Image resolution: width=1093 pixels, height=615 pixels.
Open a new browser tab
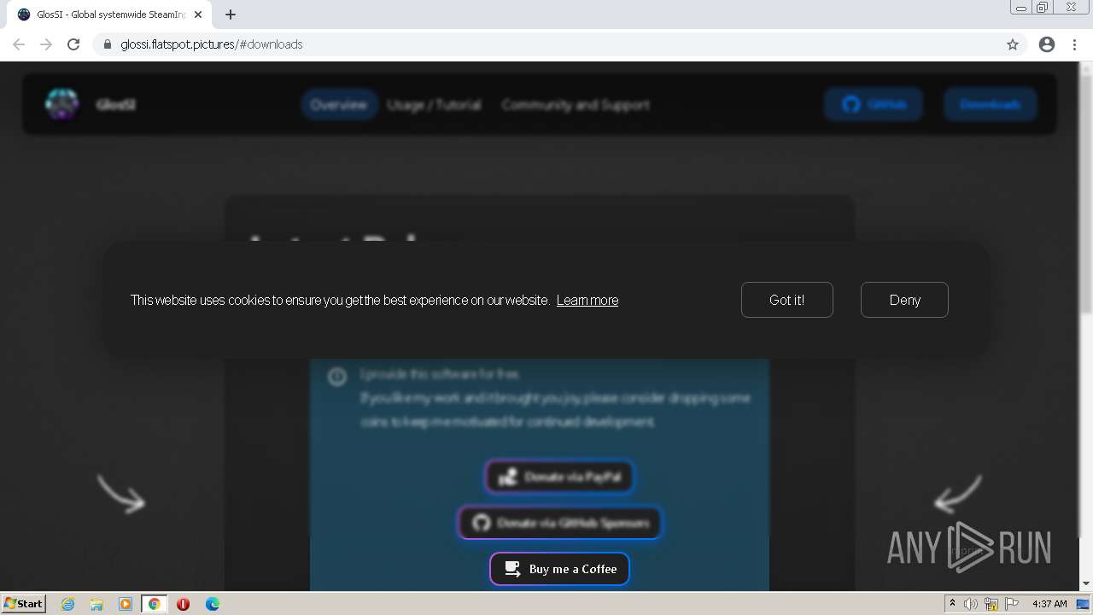[x=231, y=15]
